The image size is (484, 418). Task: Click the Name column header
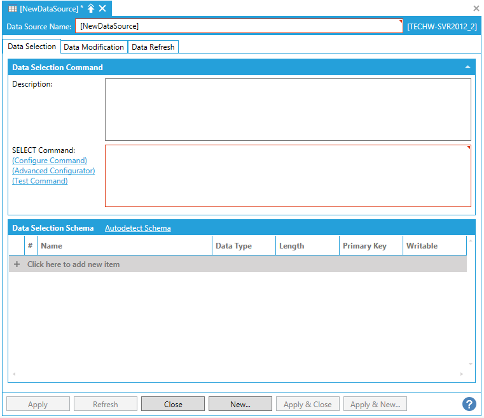pyautogui.click(x=125, y=246)
